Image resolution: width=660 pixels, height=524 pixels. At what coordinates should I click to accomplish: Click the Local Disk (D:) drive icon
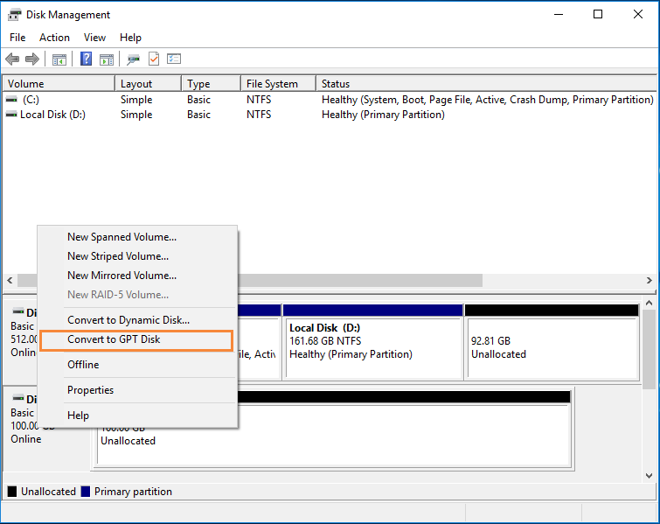click(11, 114)
